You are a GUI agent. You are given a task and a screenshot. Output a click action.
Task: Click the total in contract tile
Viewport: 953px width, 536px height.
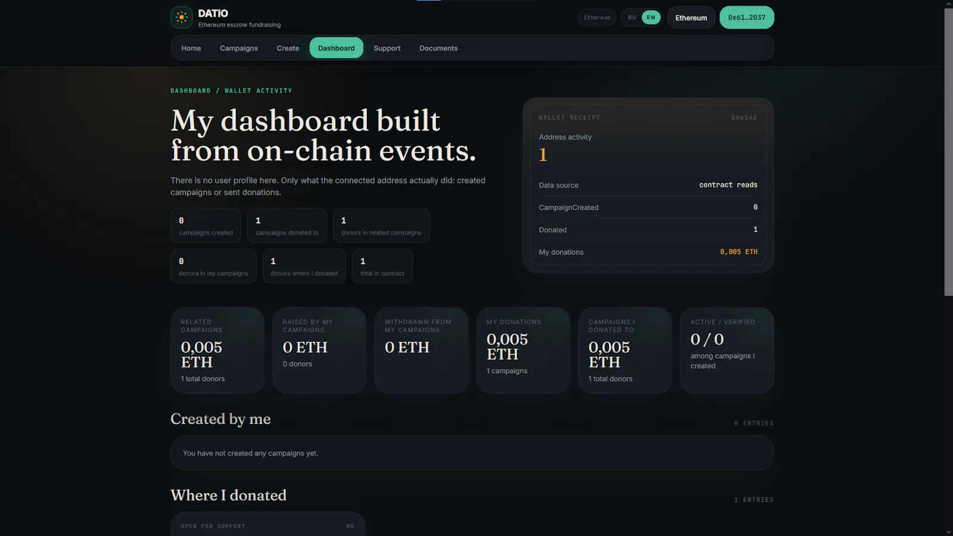[x=382, y=266]
